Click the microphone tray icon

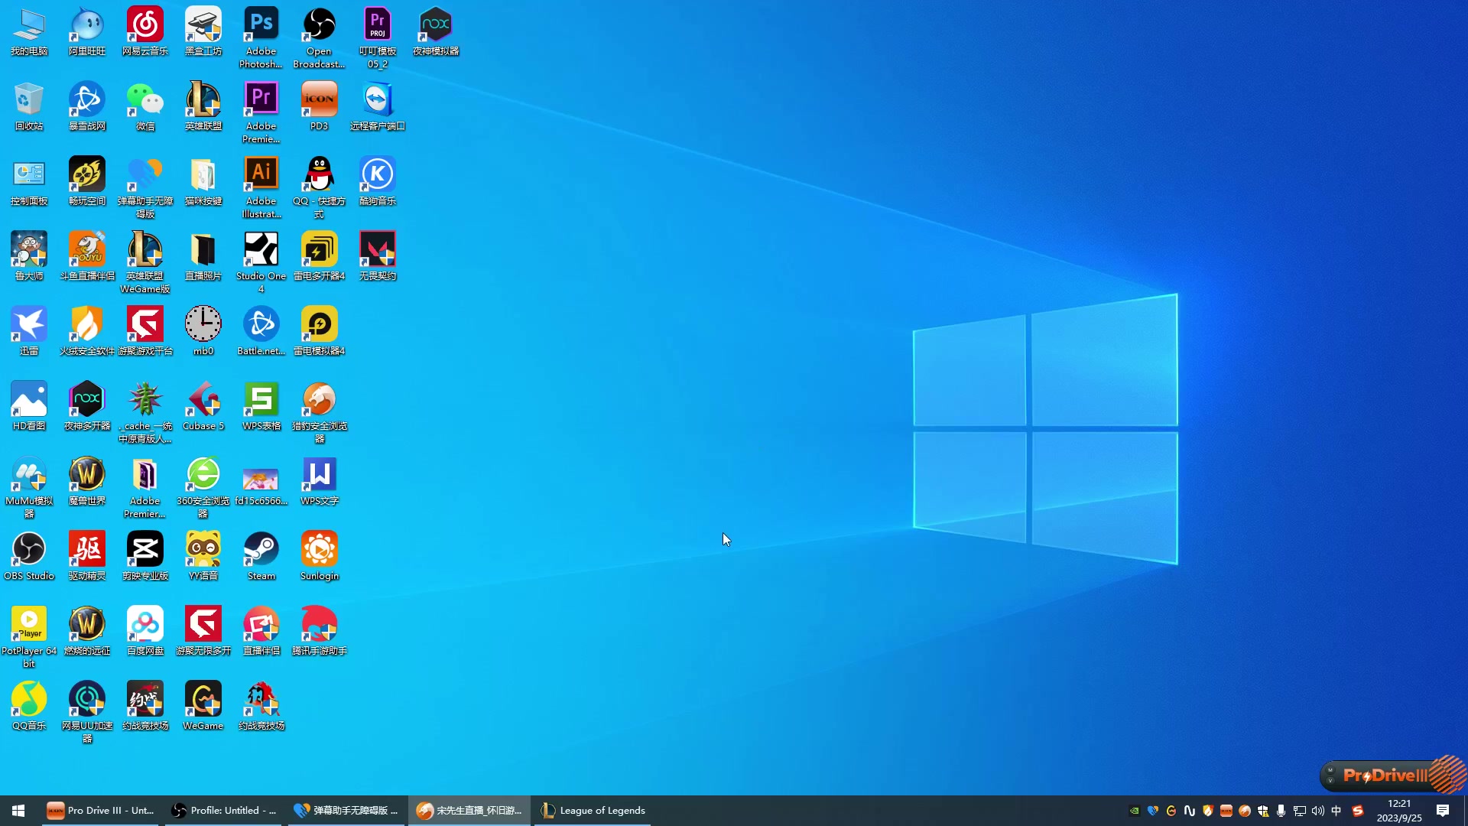tap(1281, 811)
